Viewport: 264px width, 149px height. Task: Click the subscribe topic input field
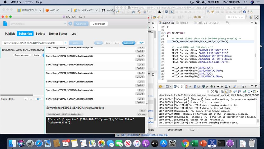click(33, 43)
